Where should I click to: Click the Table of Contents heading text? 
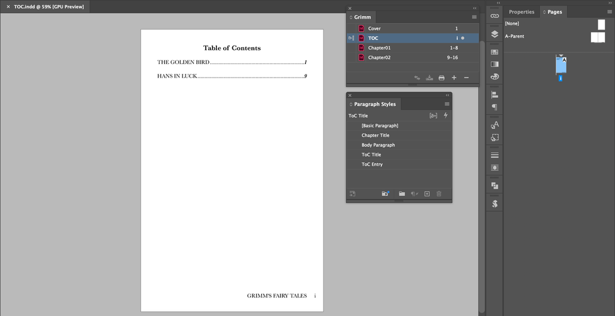click(x=232, y=48)
